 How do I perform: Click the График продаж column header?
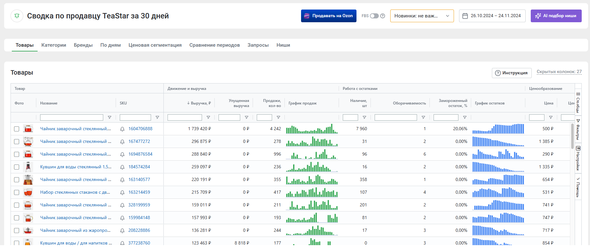click(x=303, y=103)
